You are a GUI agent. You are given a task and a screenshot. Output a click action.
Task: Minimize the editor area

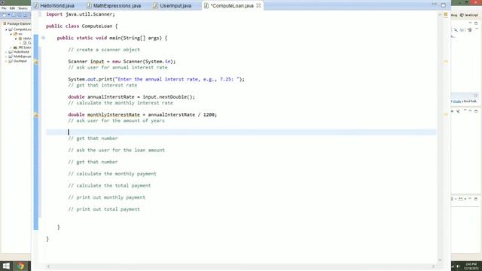point(434,5)
